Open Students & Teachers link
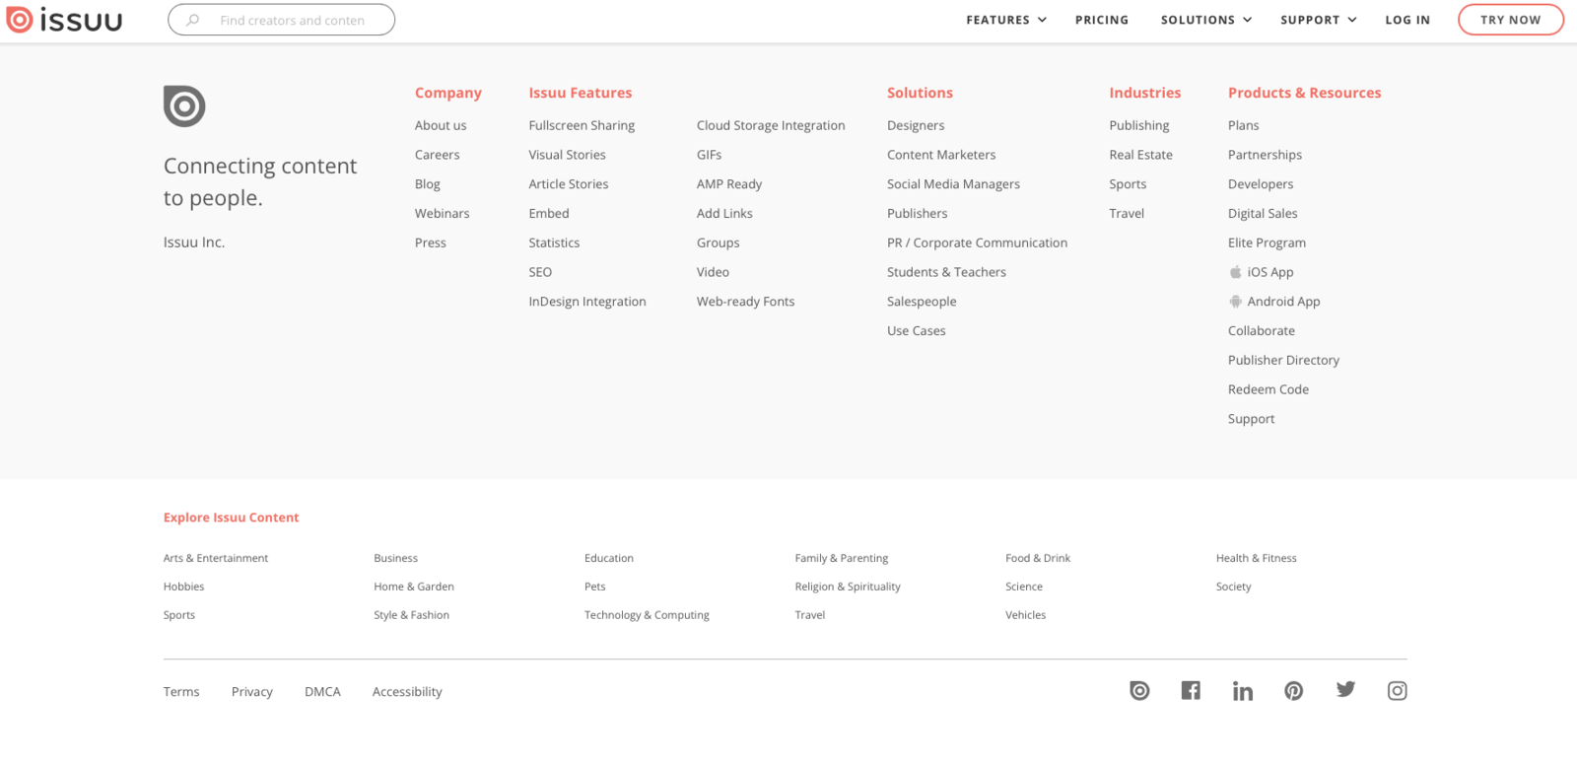Screen dimensions: 1577x761 (947, 272)
